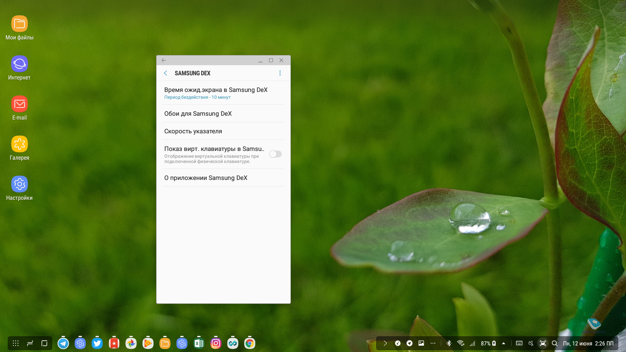
Task: Click the muted sound icon
Action: coord(531,343)
